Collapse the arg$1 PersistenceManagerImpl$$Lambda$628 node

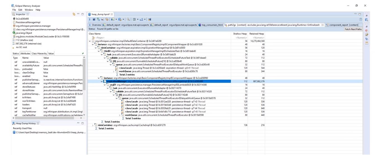pyautogui.click(x=104, y=85)
